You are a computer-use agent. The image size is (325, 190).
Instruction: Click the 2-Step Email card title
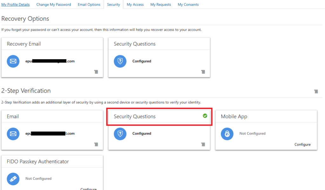[x=13, y=116]
